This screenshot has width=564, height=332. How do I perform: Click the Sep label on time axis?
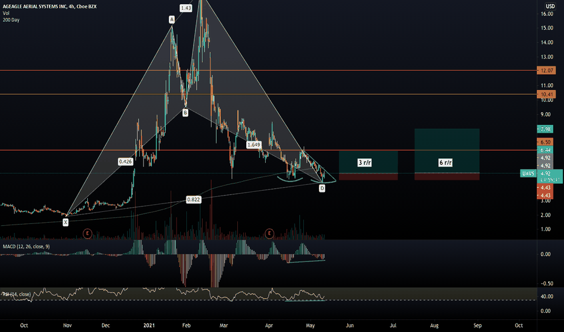tap(477, 325)
